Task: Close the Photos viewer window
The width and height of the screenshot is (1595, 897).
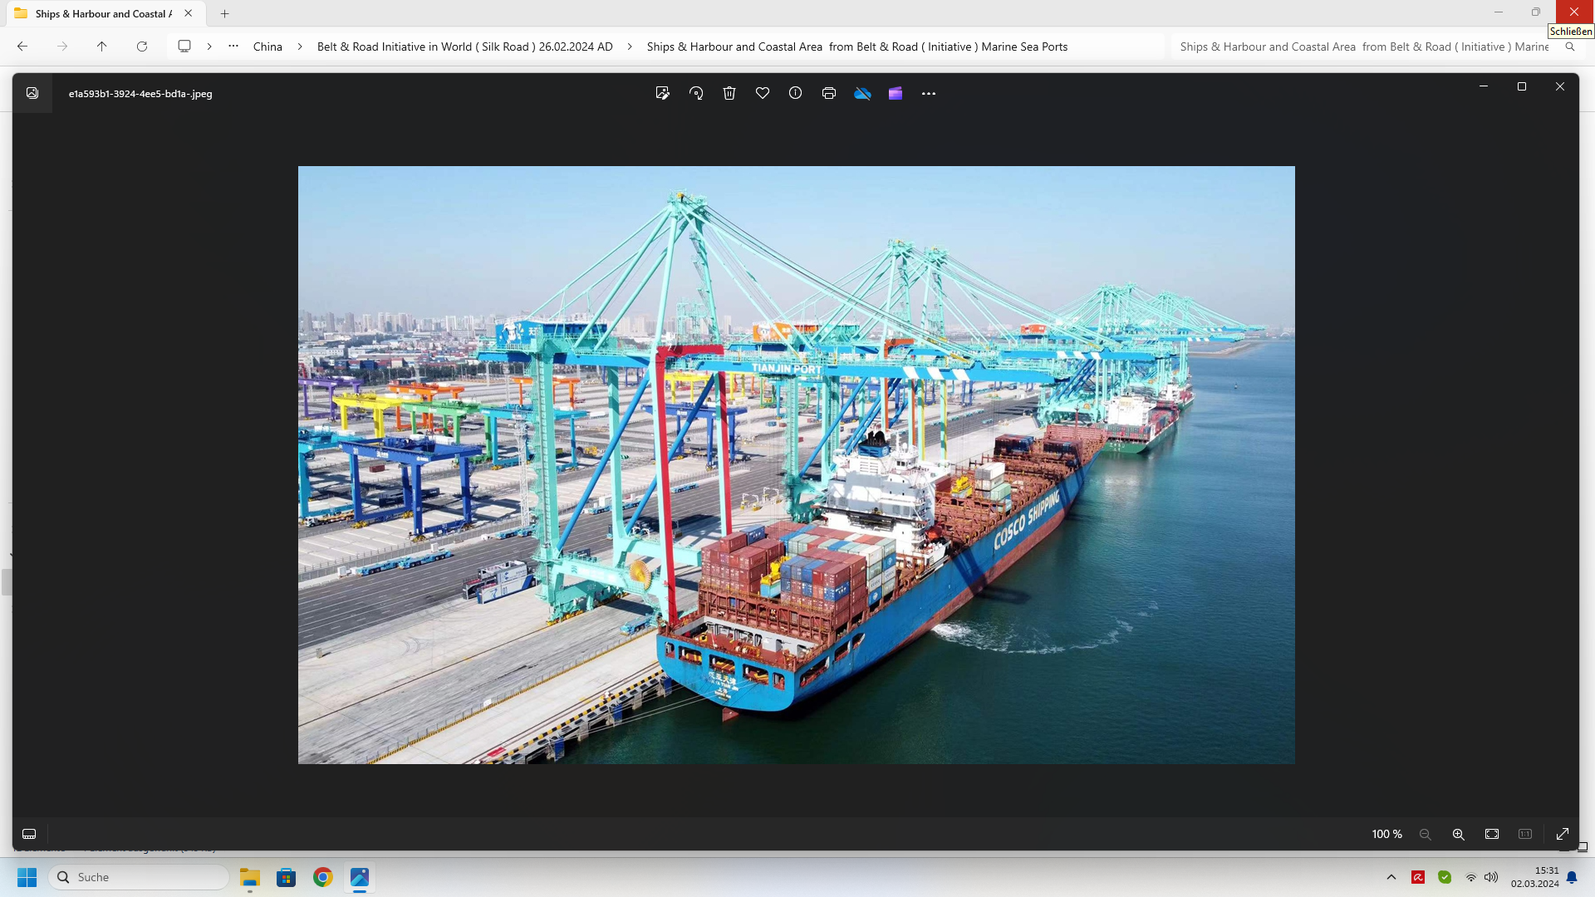Action: [1560, 86]
